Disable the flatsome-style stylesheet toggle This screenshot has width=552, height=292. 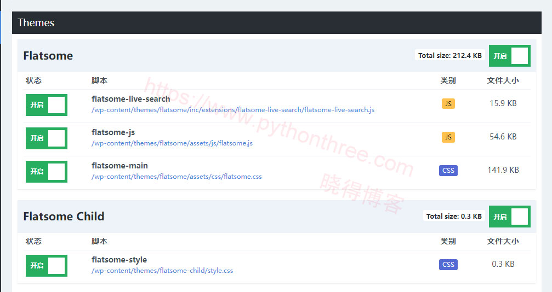point(47,266)
